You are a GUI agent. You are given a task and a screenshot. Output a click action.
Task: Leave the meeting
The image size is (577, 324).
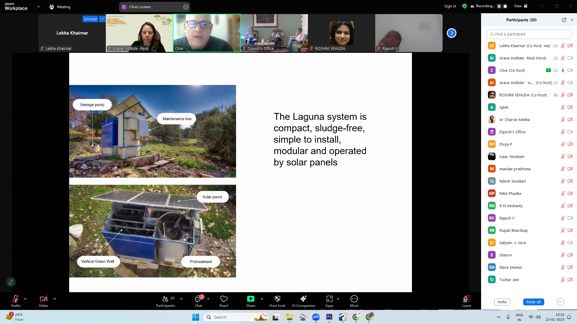[x=467, y=301]
